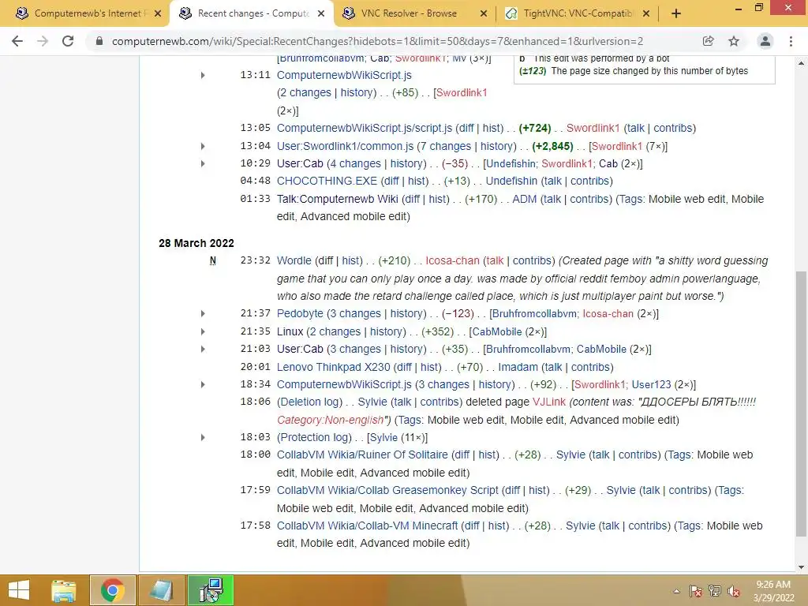Expand 18:34 ComputernewbWikiScript.js changes
The width and height of the screenshot is (808, 606).
(x=203, y=385)
